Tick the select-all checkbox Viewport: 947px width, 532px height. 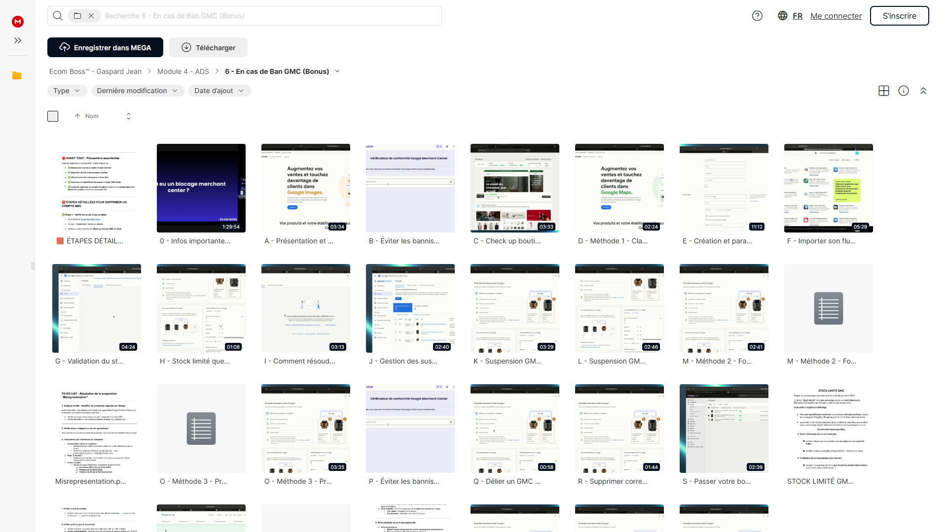click(x=53, y=116)
